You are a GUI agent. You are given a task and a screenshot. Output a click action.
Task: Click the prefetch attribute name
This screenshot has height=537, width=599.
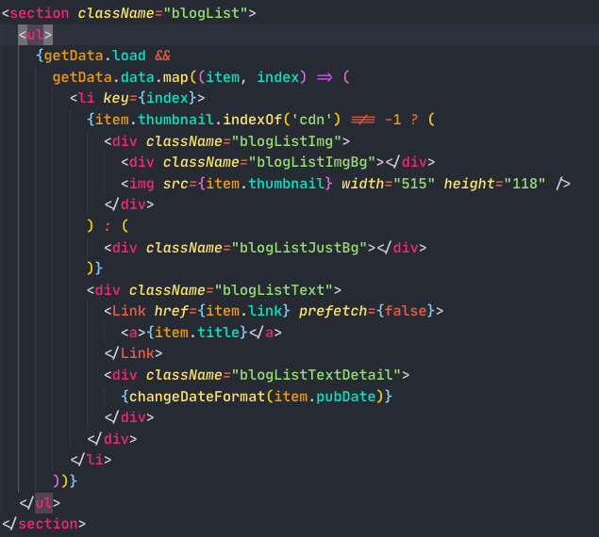point(332,311)
